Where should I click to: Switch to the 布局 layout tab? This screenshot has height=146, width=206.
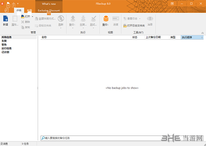pos(30,10)
